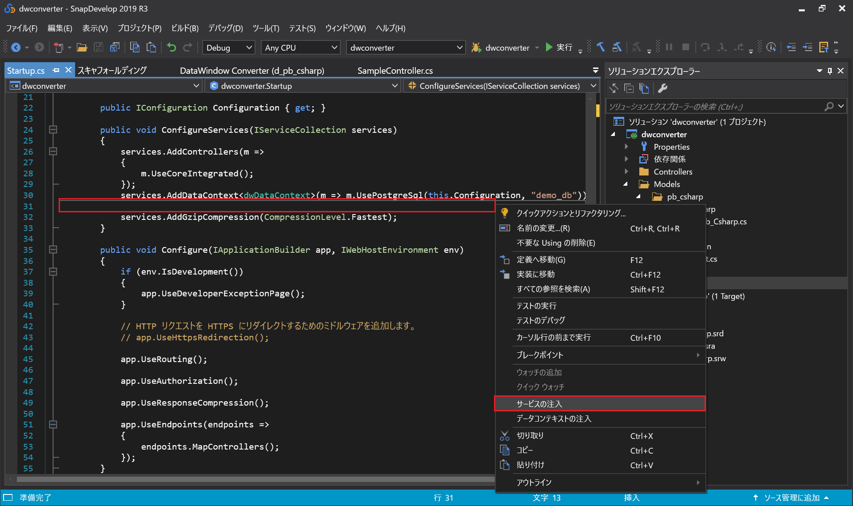Viewport: 853px width, 506px height.
Task: Click ソース管理に追加 in status bar
Action: (x=791, y=498)
